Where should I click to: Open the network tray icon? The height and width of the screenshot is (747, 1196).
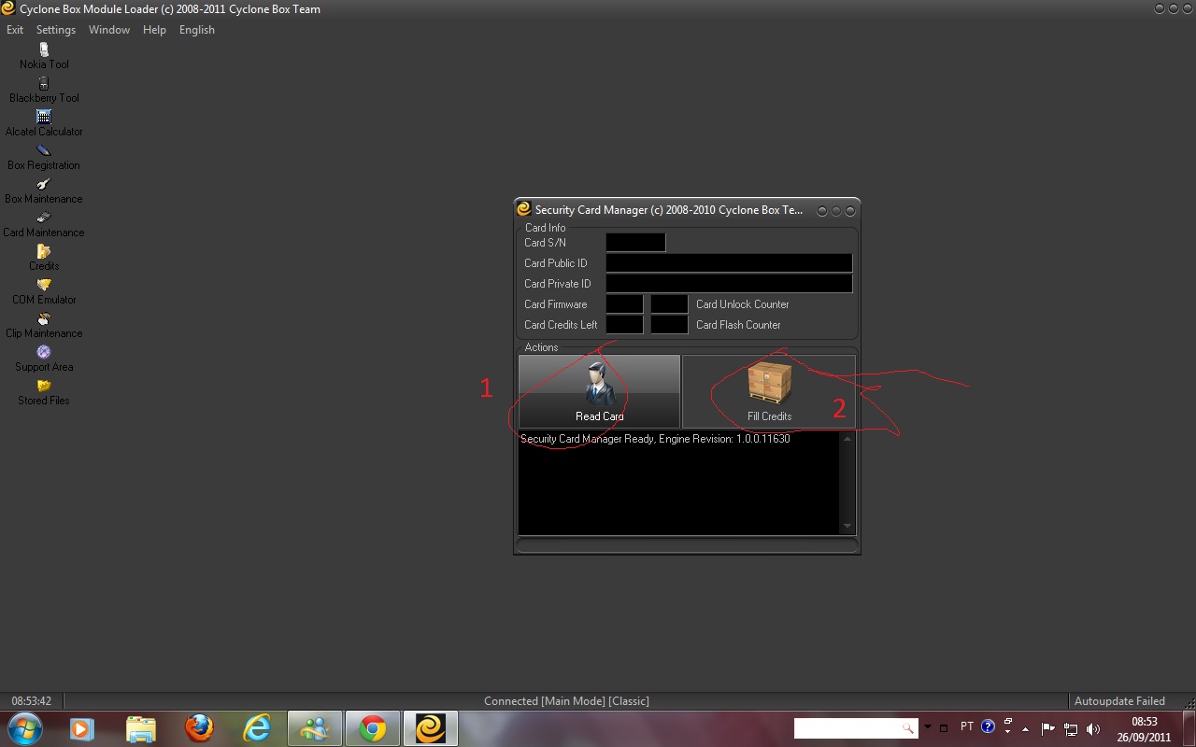1071,728
